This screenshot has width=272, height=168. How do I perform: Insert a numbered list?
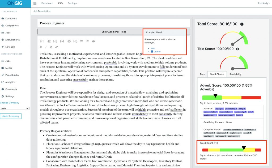87,41
